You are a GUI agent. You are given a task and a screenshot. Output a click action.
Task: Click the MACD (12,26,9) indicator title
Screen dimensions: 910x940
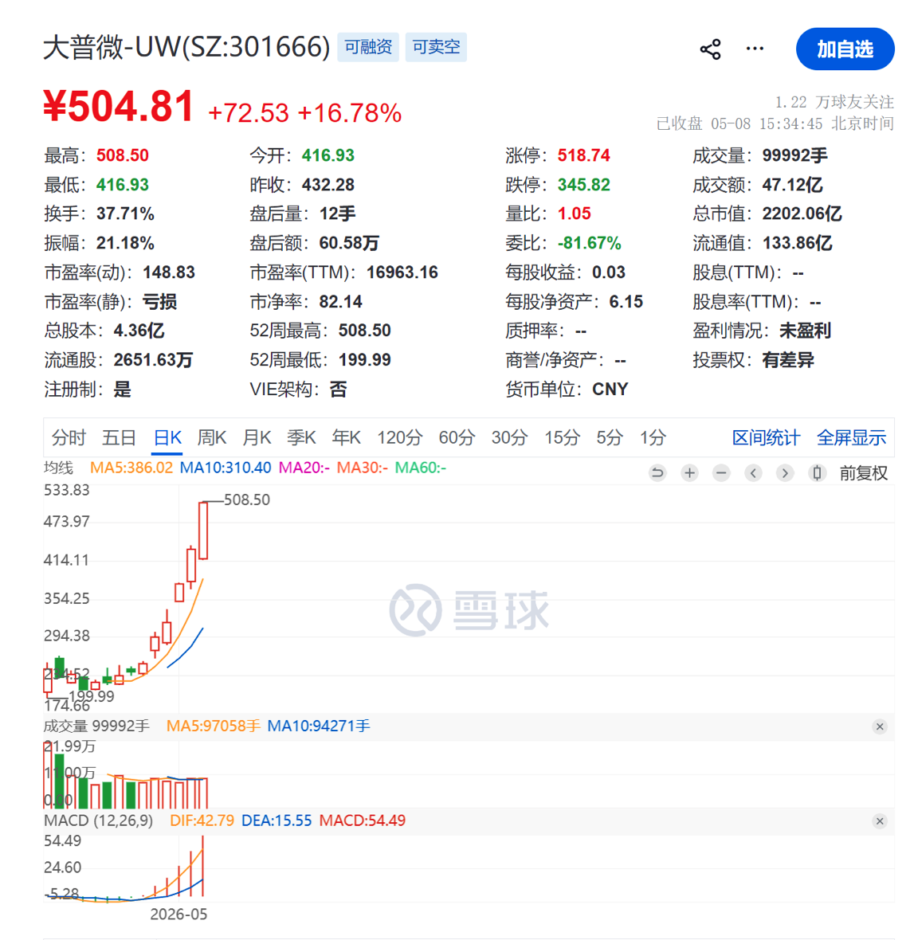(98, 820)
